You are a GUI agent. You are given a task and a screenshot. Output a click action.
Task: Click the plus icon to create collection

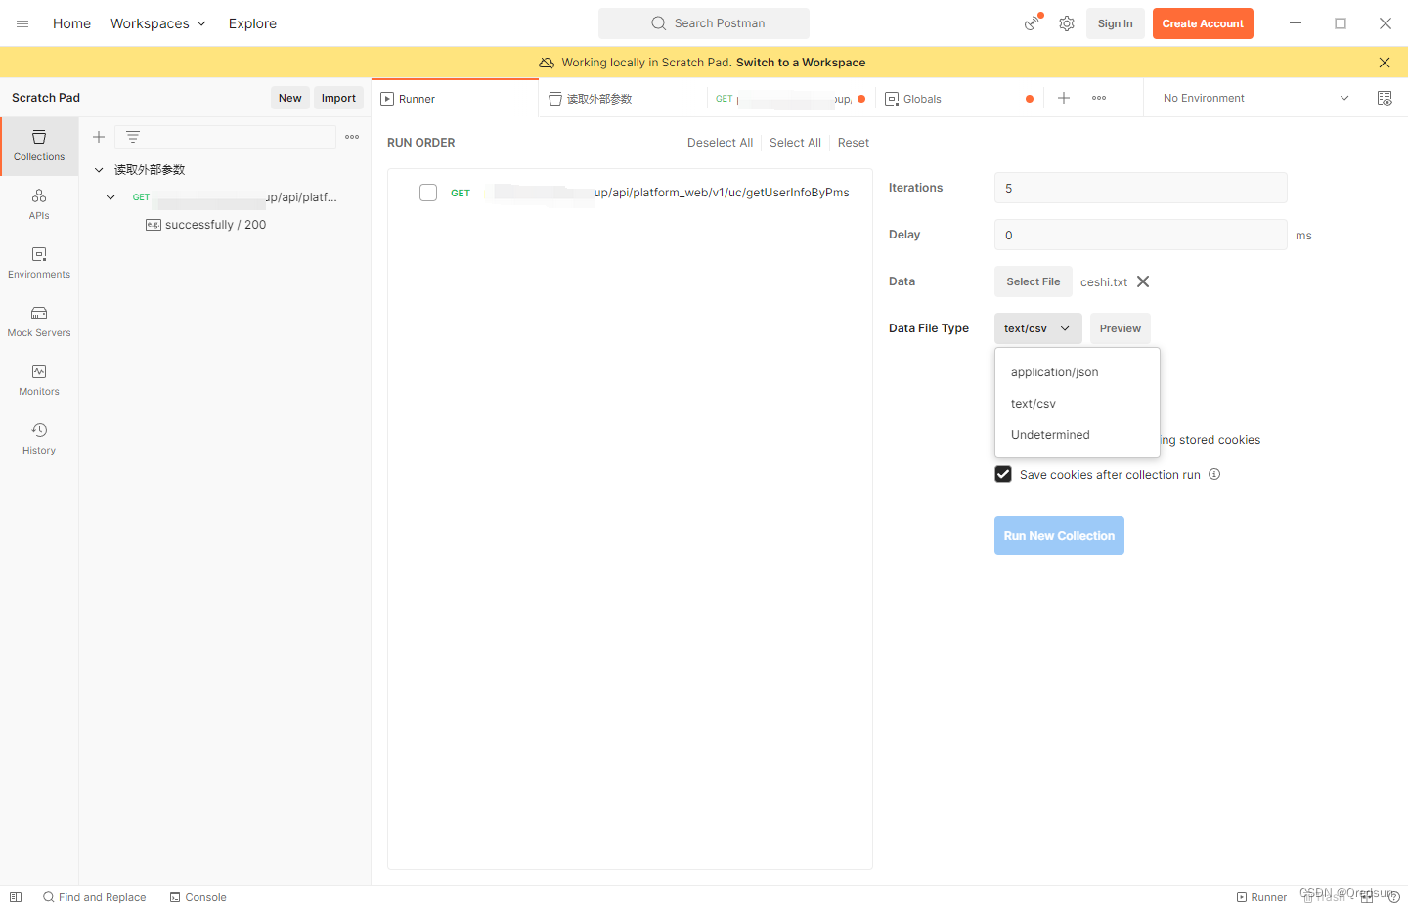pyautogui.click(x=99, y=137)
